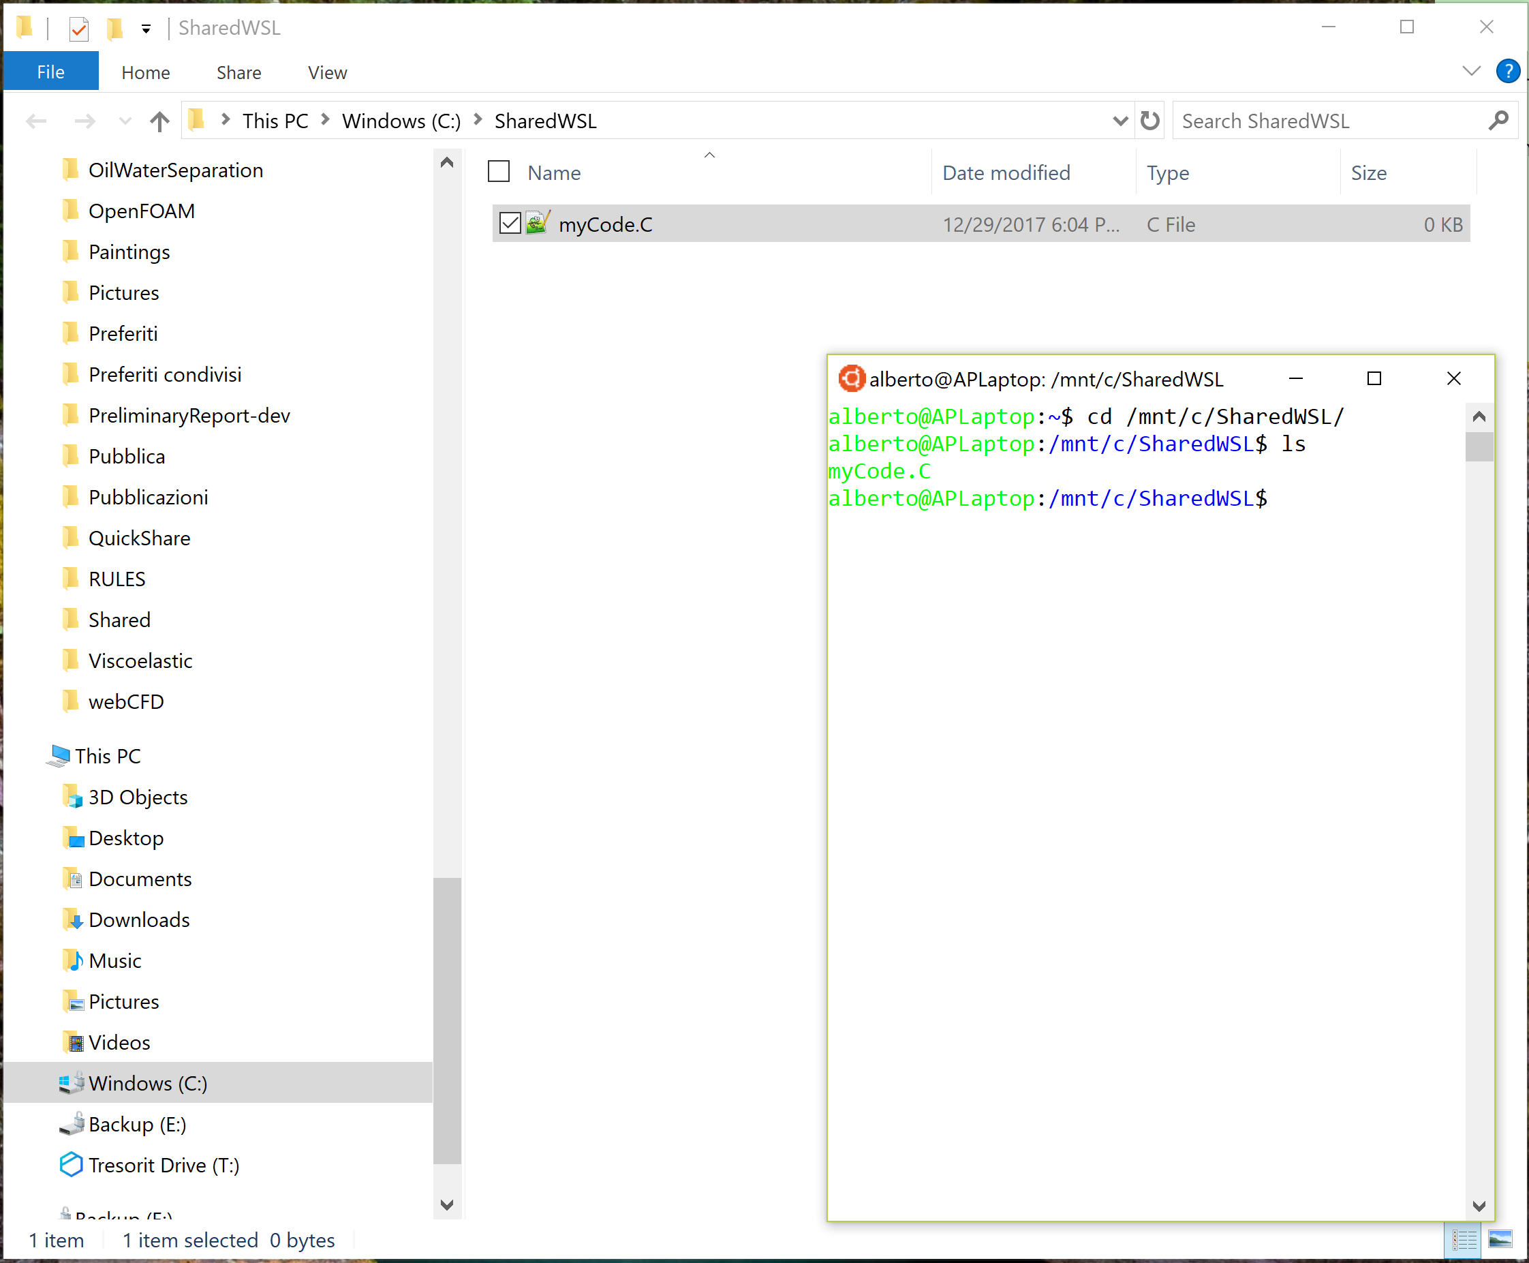Screen dimensions: 1529x1263
Task: Click myCode.C in the terminal ls output
Action: coord(880,472)
